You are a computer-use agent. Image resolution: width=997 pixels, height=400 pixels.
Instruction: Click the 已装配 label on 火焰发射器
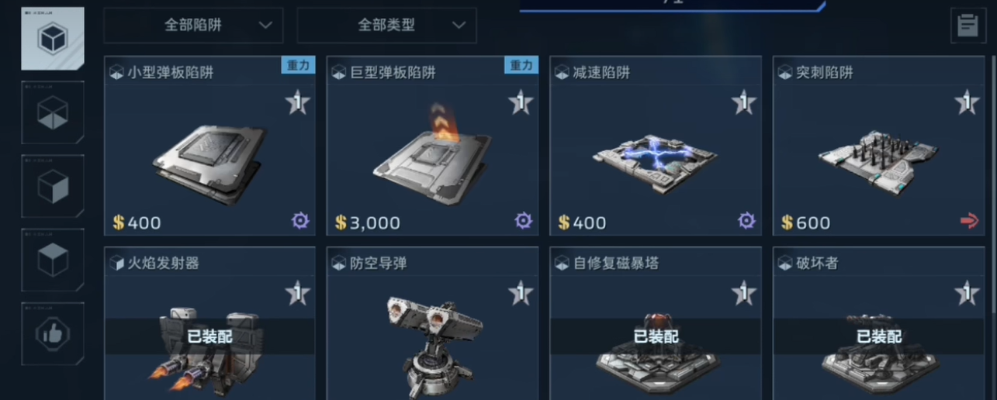tap(209, 336)
